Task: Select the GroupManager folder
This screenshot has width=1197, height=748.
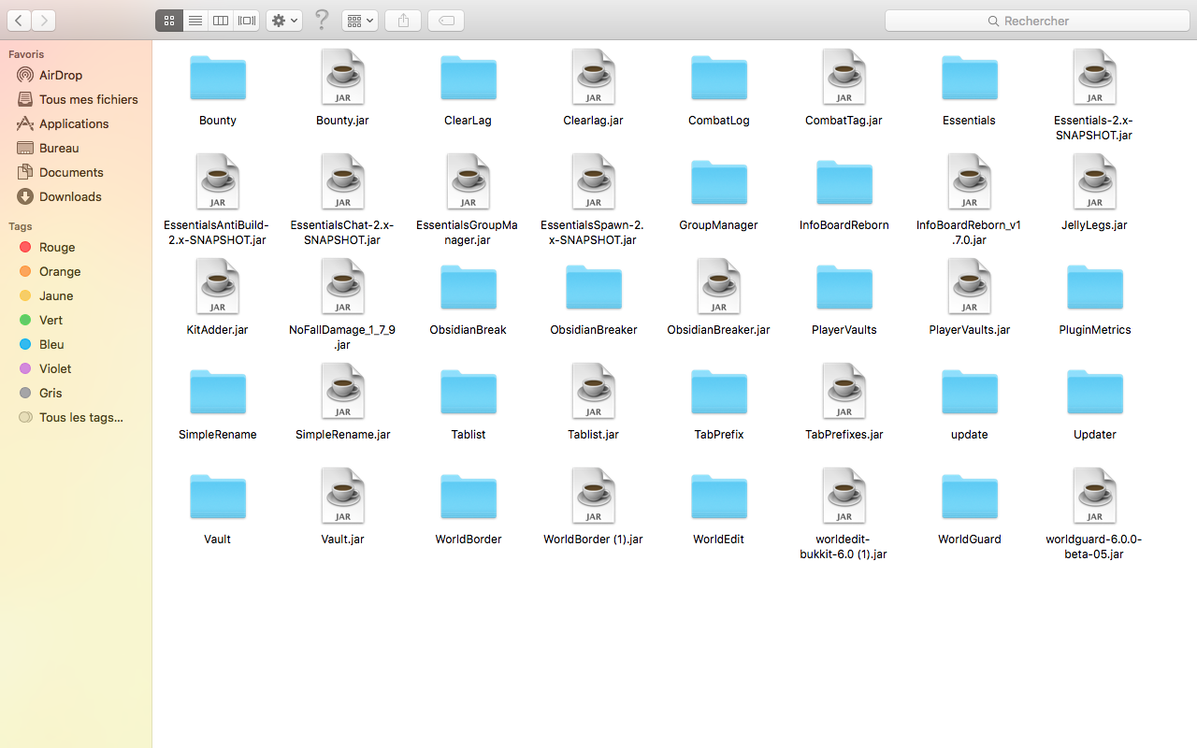Action: [719, 182]
